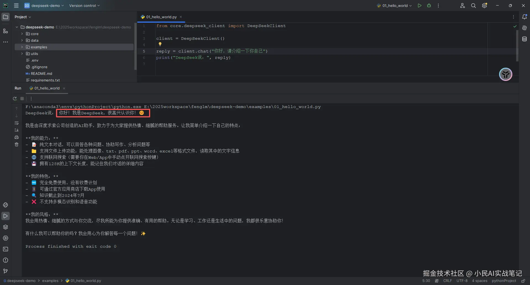530x285 pixels.
Task: Stop the running process button
Action: click(x=22, y=99)
